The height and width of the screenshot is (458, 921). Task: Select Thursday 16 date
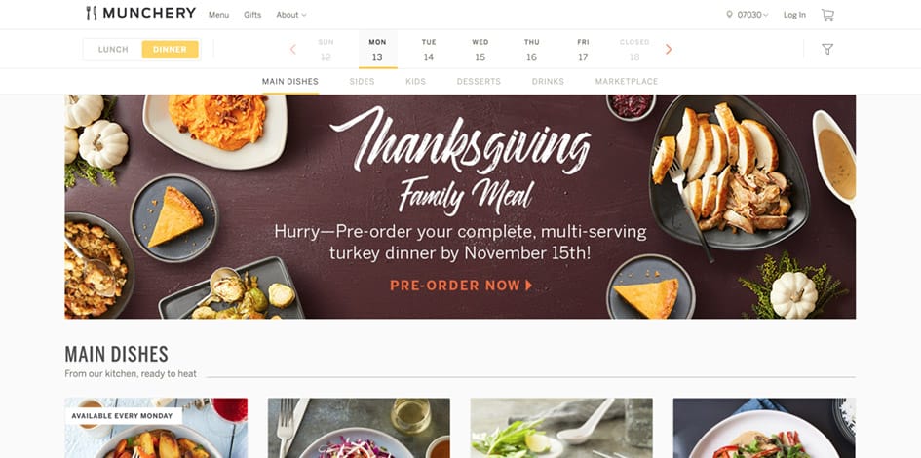coord(531,50)
